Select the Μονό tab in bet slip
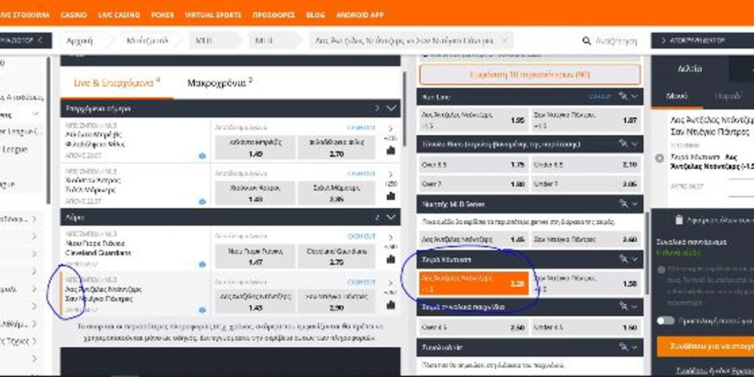The width and height of the screenshot is (754, 377). tap(676, 96)
